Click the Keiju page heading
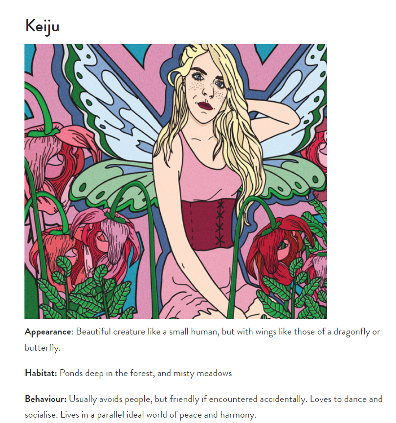 click(42, 26)
